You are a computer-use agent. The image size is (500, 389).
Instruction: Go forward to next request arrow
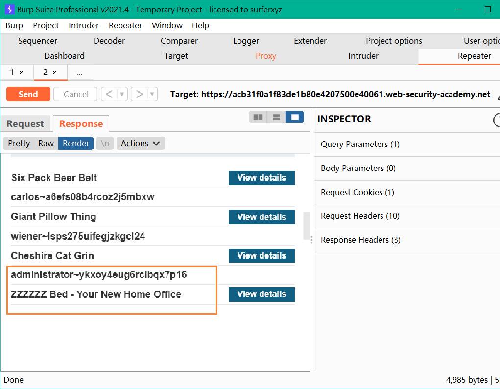pyautogui.click(x=140, y=94)
